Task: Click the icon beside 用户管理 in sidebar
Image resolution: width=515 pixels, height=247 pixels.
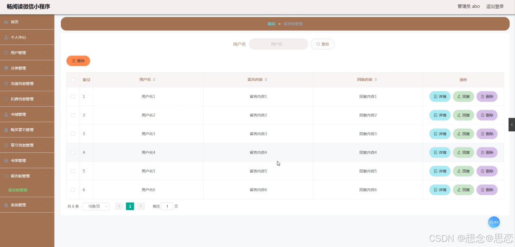Action: click(x=6, y=53)
